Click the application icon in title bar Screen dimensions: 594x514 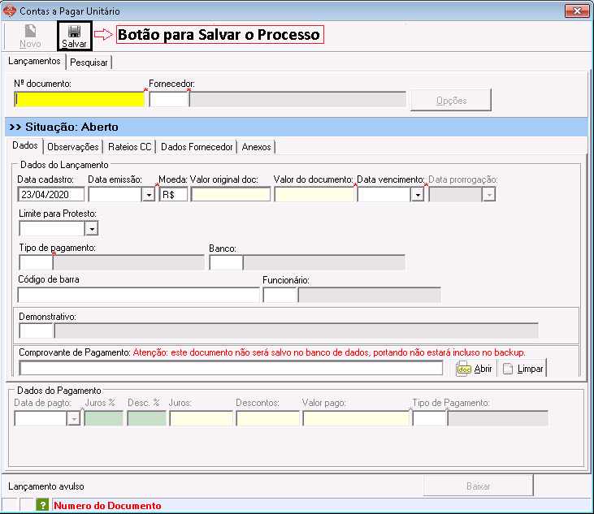pyautogui.click(x=10, y=11)
